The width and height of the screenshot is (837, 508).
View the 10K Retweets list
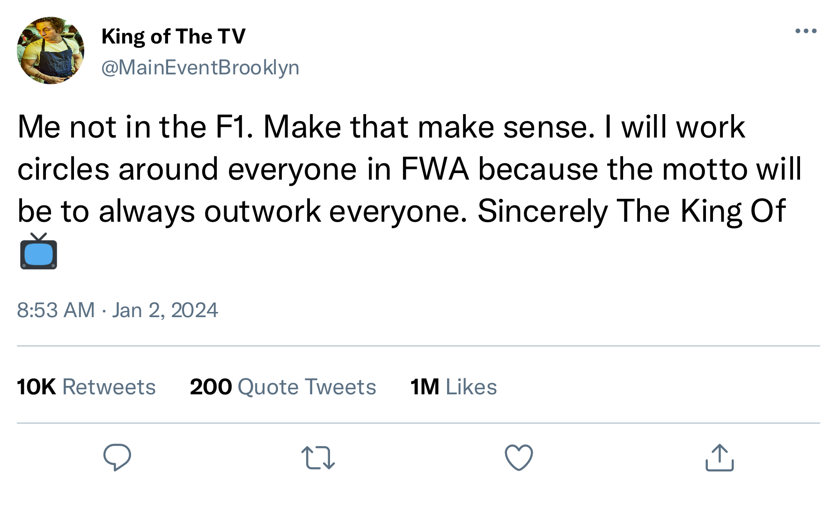pyautogui.click(x=86, y=387)
